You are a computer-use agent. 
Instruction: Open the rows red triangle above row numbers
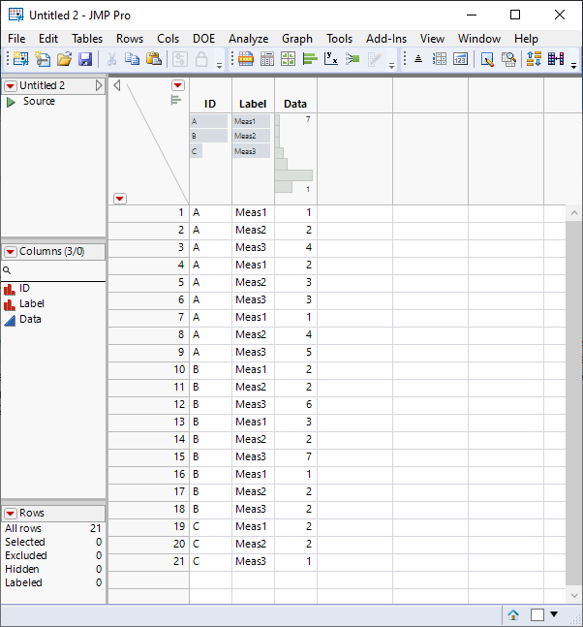point(120,199)
